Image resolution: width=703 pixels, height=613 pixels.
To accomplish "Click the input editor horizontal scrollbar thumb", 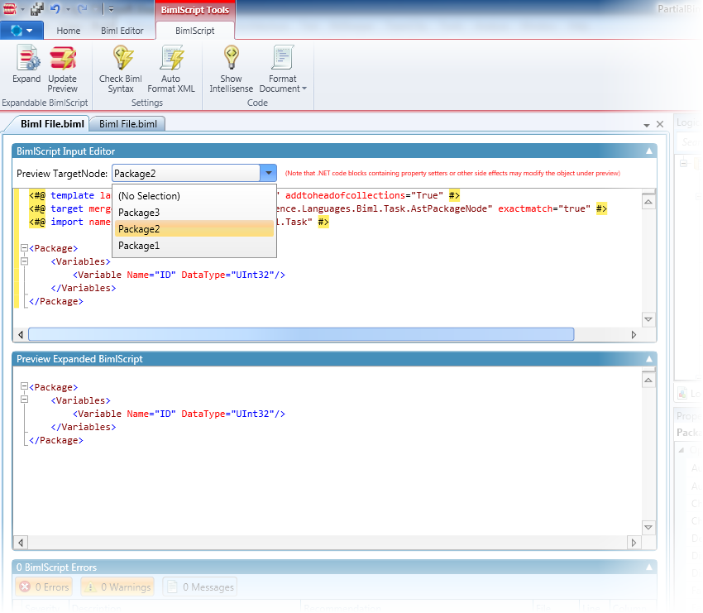I will coord(301,334).
